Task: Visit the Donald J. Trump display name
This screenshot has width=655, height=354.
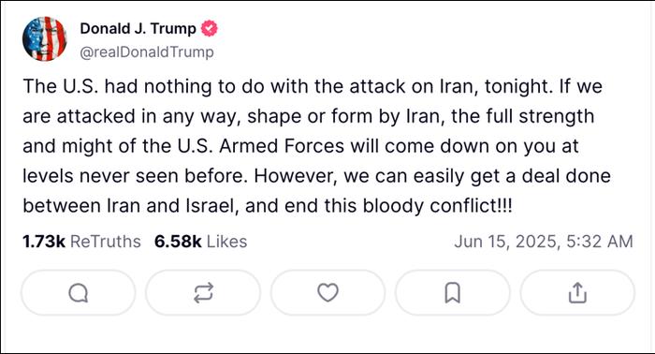Action: (138, 28)
